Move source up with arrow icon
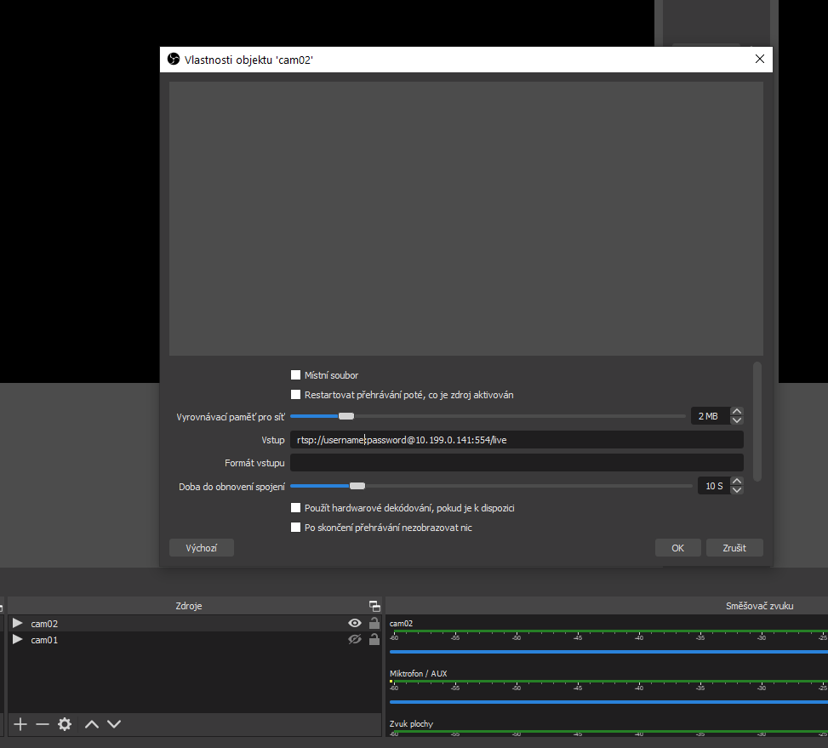The width and height of the screenshot is (828, 748). (x=92, y=724)
